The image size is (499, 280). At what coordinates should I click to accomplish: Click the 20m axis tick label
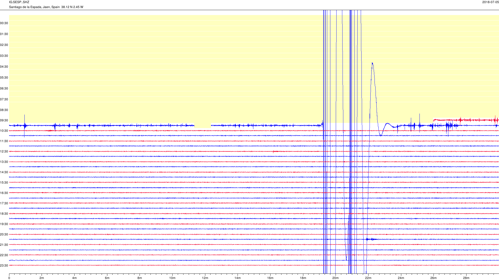[336, 278]
